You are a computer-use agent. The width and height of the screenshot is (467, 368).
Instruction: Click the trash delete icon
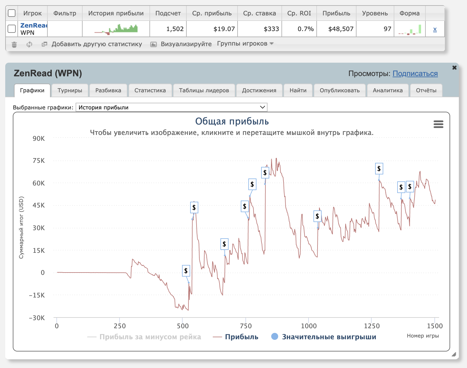(x=14, y=44)
